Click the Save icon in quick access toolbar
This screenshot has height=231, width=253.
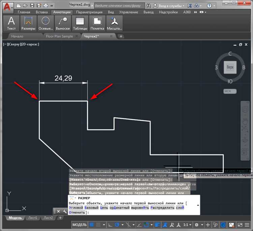pyautogui.click(x=32, y=6)
